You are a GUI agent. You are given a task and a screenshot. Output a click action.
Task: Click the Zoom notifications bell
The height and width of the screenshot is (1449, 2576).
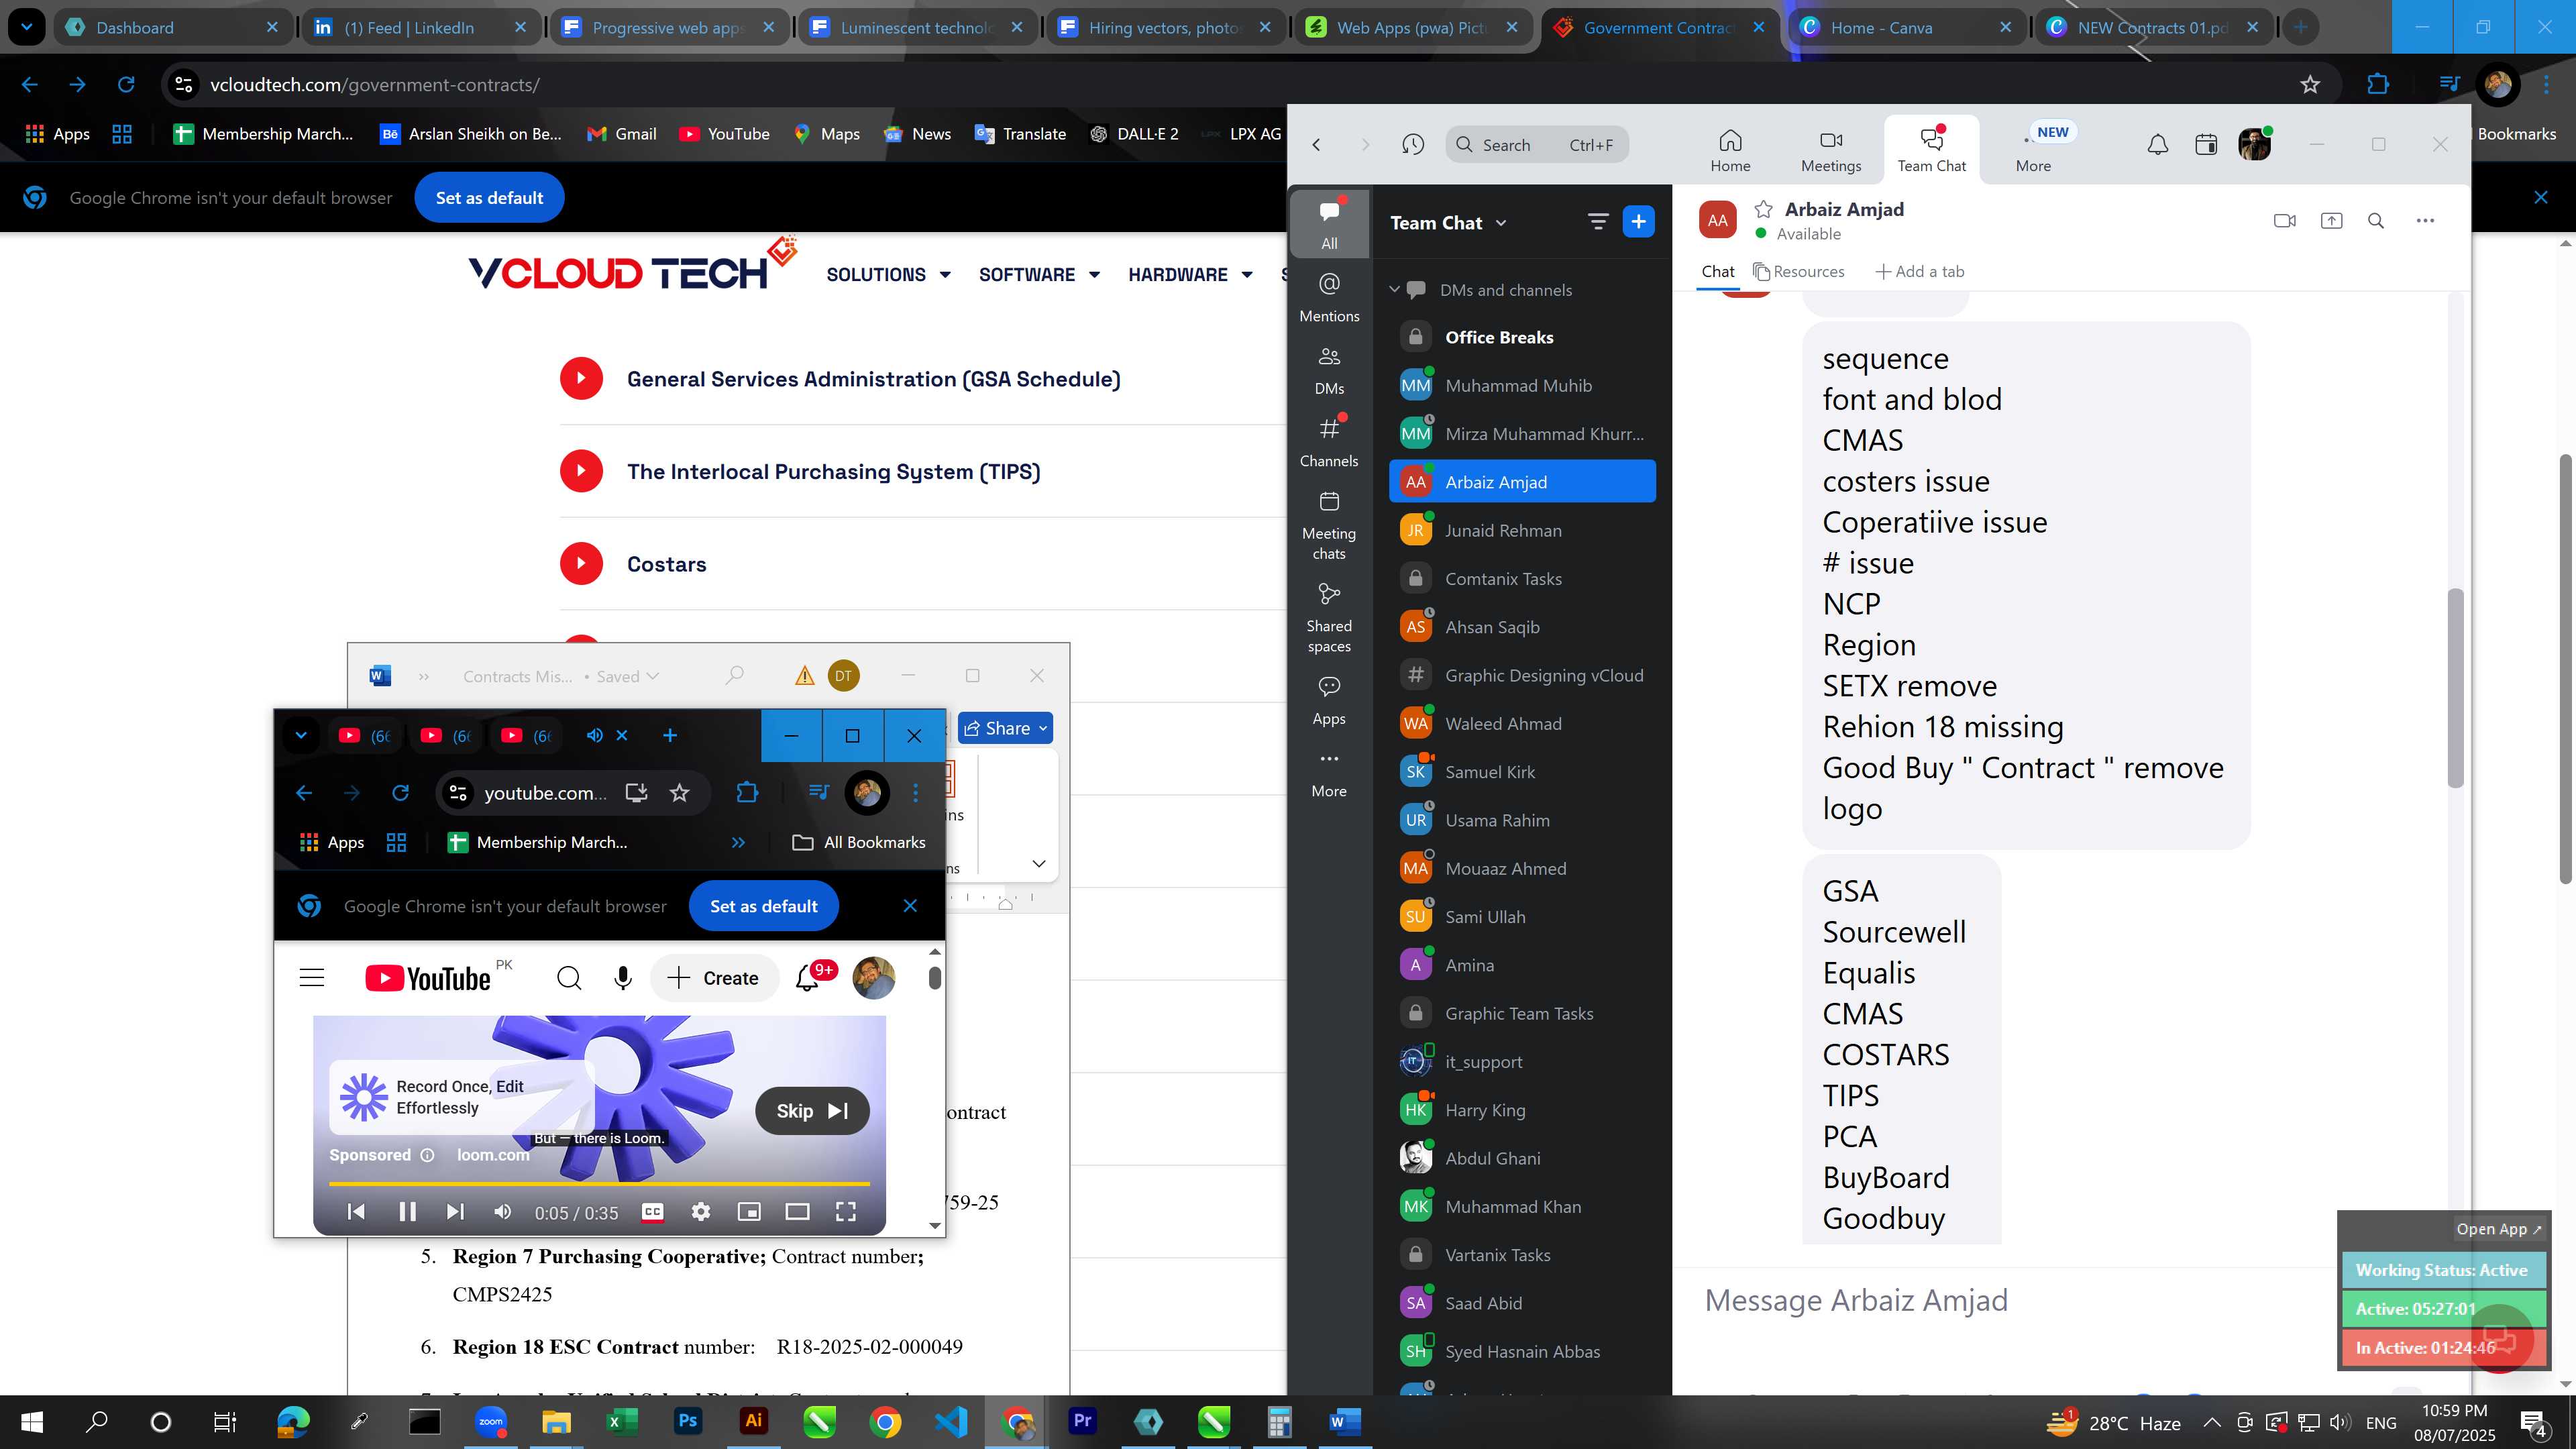pyautogui.click(x=2158, y=145)
